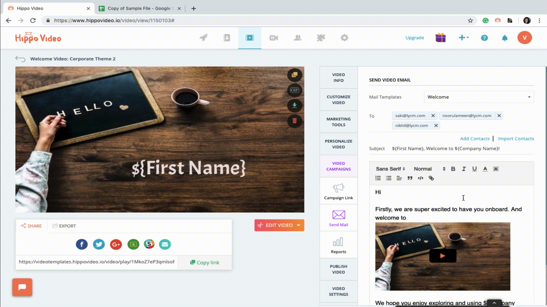Click the video thumbnail in email preview
The image size is (547, 307).
442,256
